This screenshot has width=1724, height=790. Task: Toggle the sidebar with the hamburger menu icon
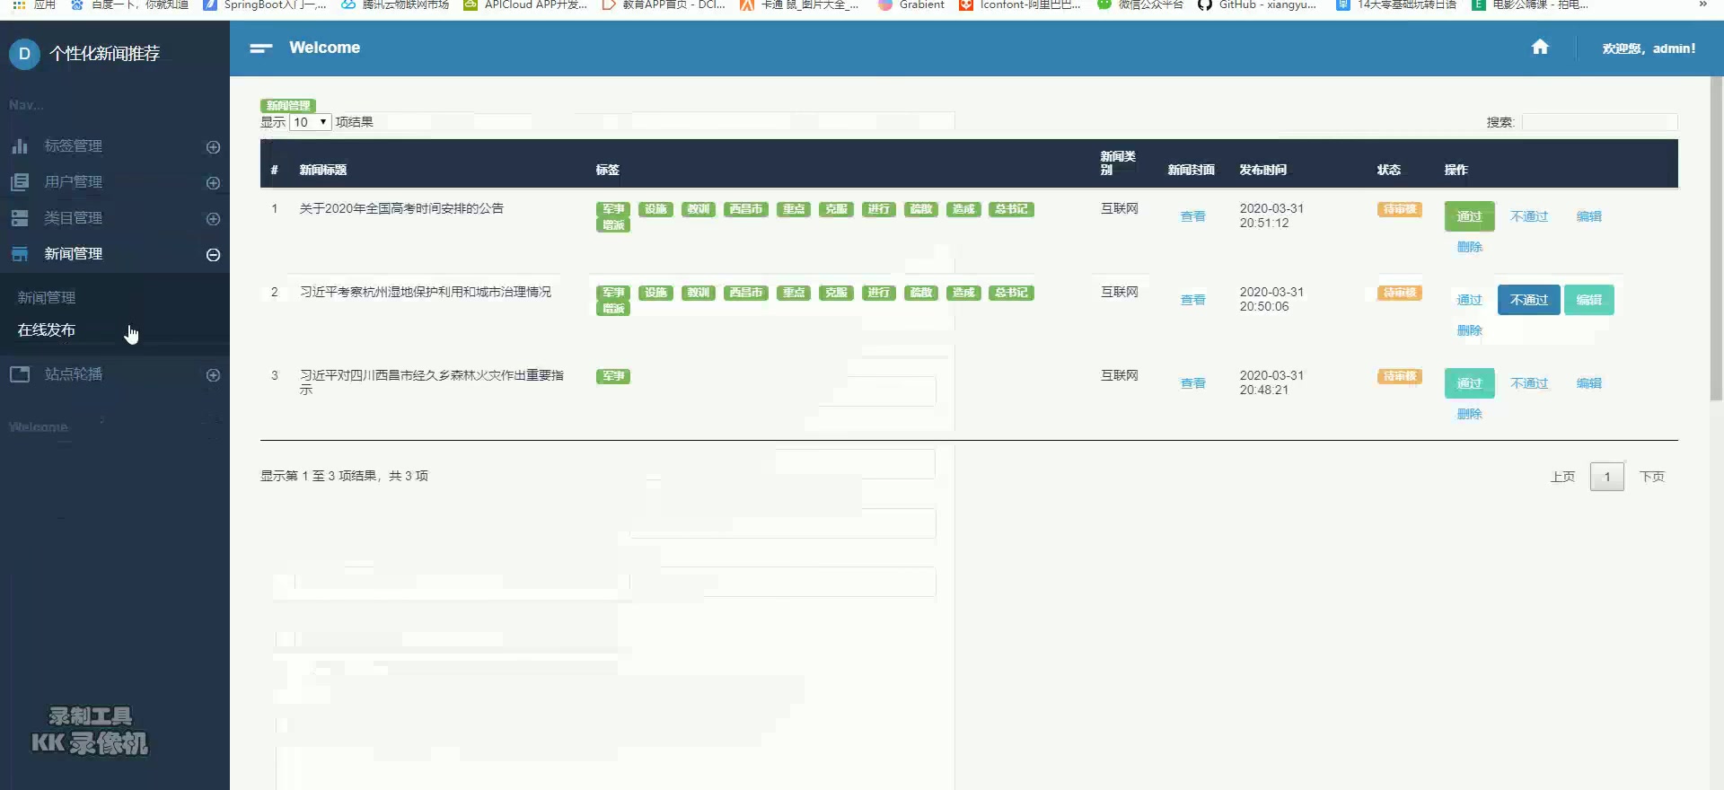261,48
